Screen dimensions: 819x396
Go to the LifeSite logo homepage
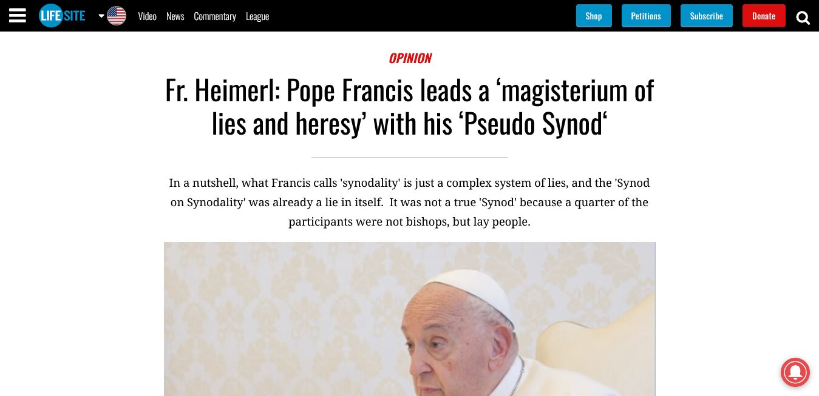point(62,16)
